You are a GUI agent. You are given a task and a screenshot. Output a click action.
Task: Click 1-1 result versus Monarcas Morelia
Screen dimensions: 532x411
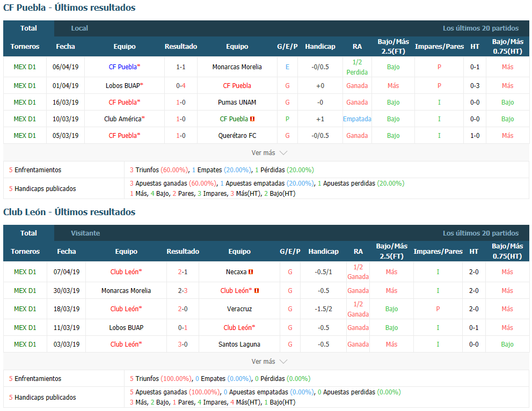pyautogui.click(x=181, y=67)
